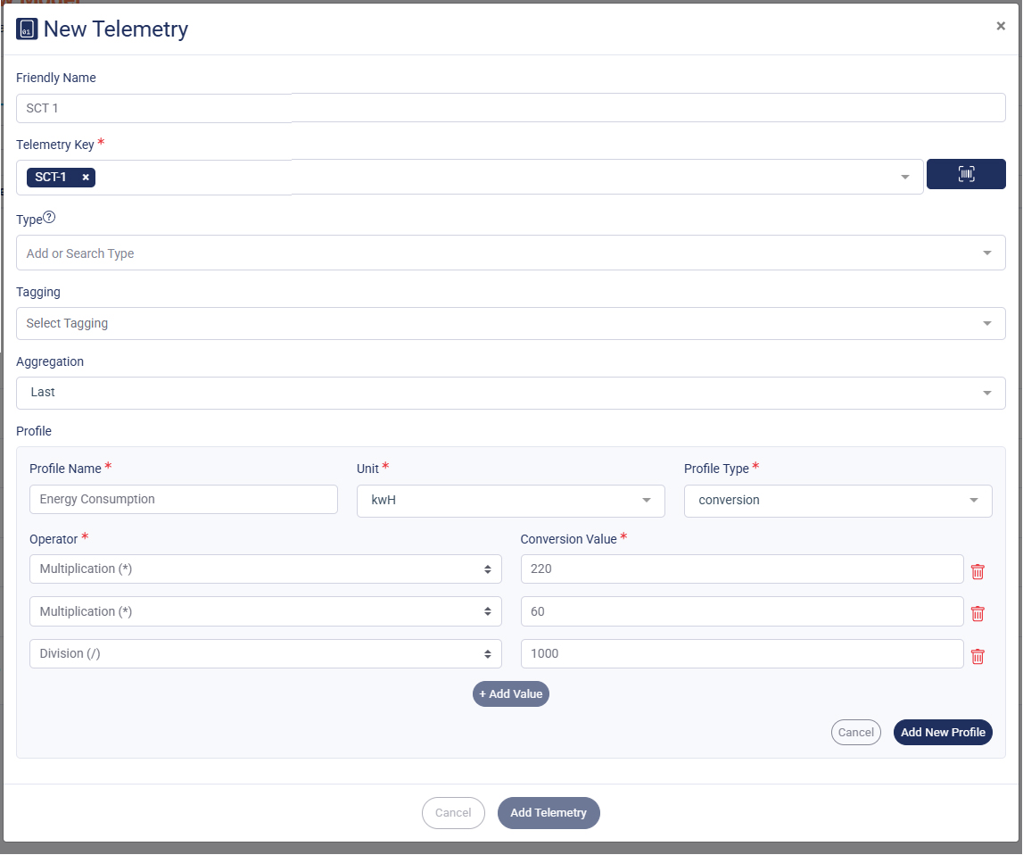Delete the conversion row with value 60
Viewport: 1023px width, 855px height.
[x=978, y=613]
